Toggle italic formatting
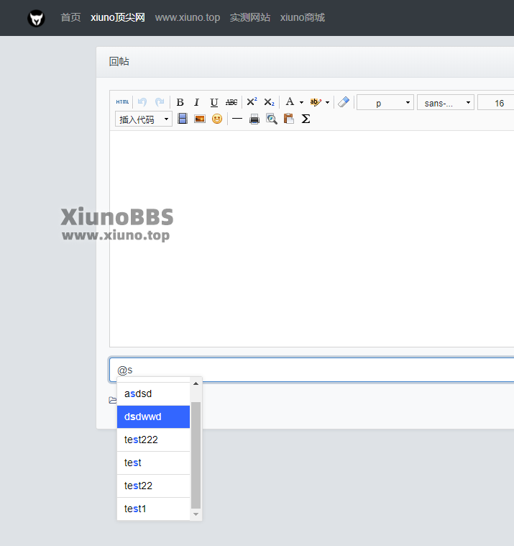The height and width of the screenshot is (546, 514). tap(197, 102)
